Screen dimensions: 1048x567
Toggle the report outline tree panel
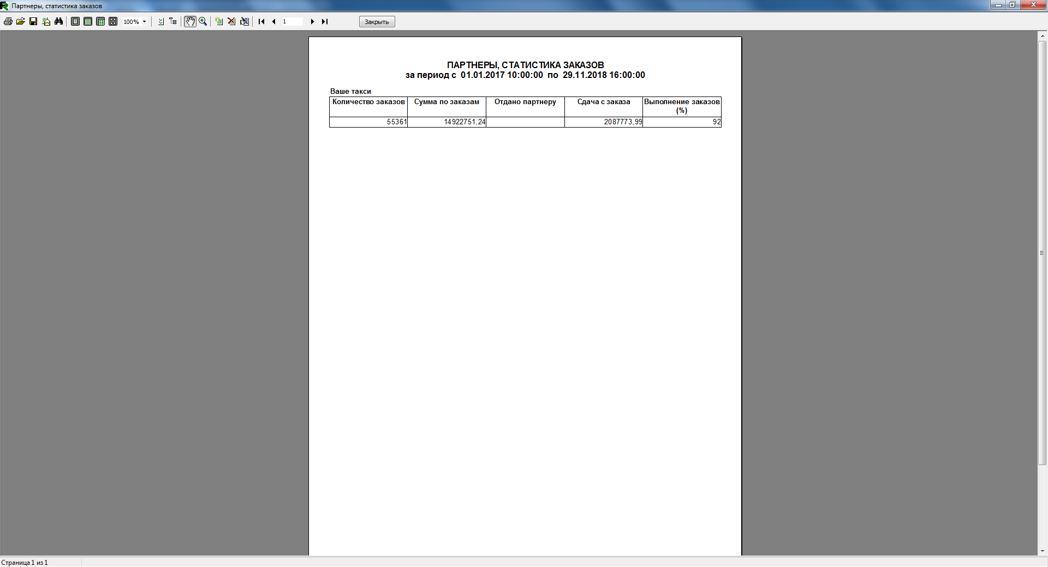pos(173,22)
